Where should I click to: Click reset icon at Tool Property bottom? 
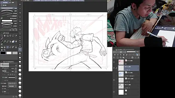[13, 97]
